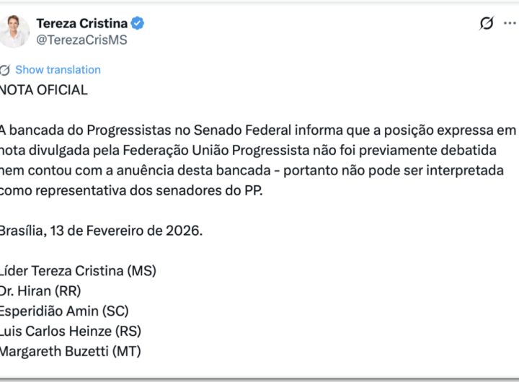Viewport: 519px width, 382px height.
Task: Click the Show translation link
Action: (58, 70)
